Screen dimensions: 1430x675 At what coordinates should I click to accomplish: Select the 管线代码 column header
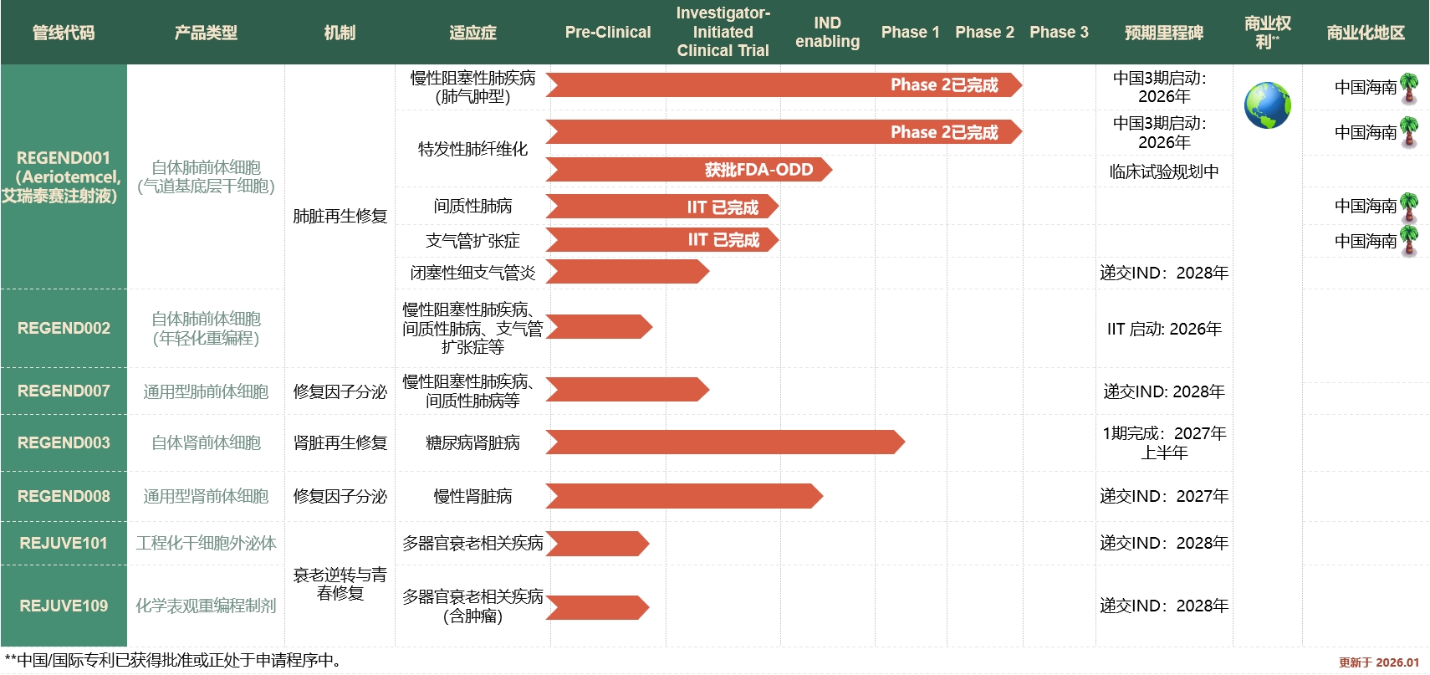(x=64, y=33)
